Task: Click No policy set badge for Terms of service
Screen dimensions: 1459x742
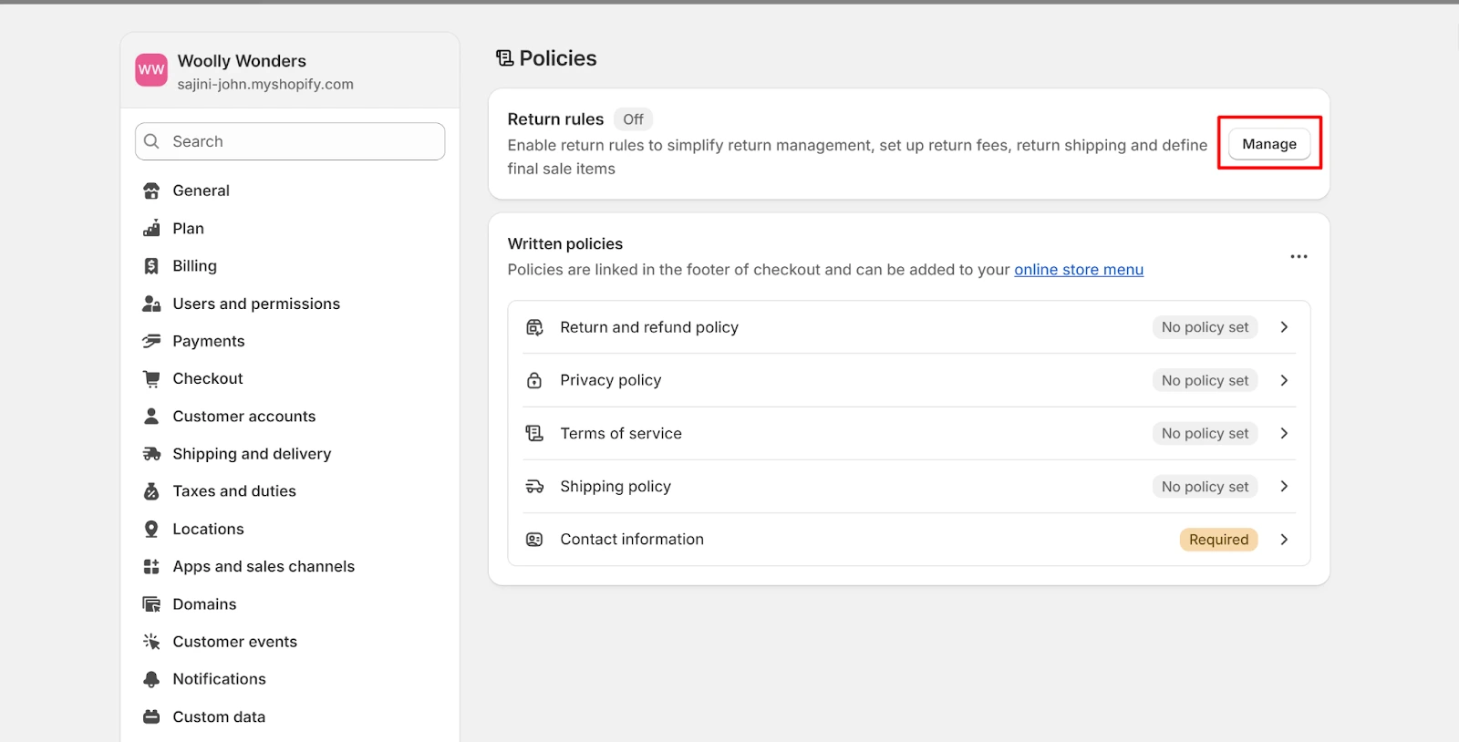Action: point(1205,433)
